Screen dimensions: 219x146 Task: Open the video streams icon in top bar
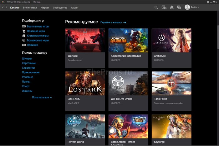click(x=164, y=7)
